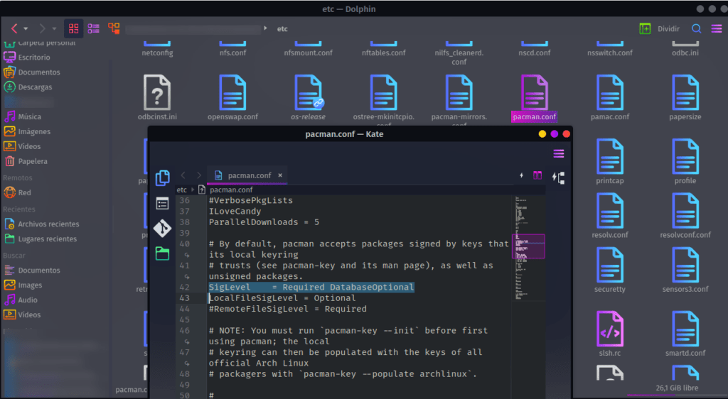Select odbcinst.ini file icon
Screen dimensions: 728x399
157,93
